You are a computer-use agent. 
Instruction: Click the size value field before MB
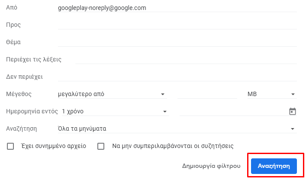point(207,94)
